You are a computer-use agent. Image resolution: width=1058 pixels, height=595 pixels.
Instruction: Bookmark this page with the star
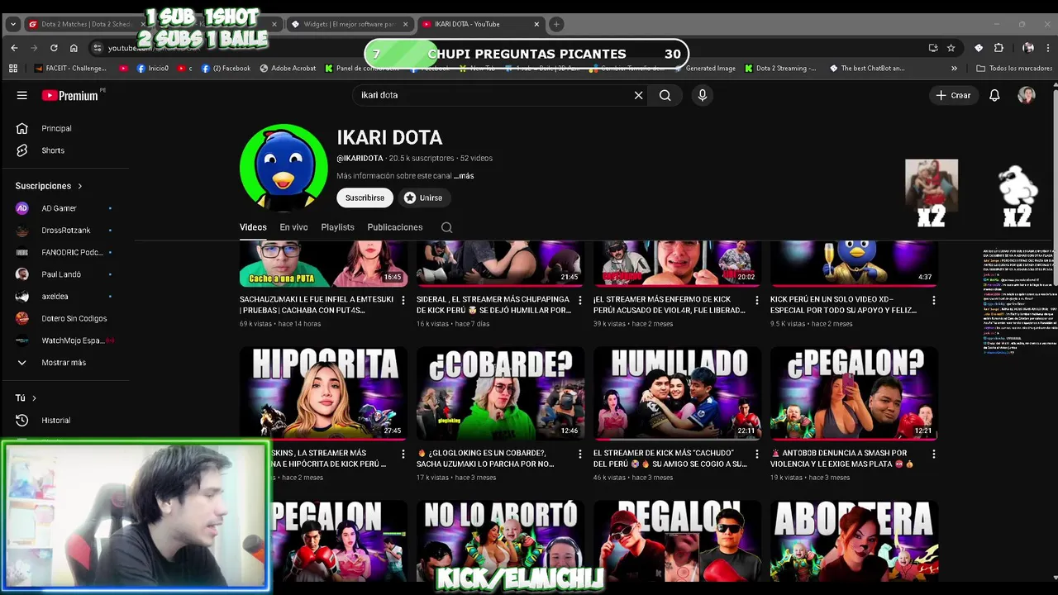click(951, 48)
